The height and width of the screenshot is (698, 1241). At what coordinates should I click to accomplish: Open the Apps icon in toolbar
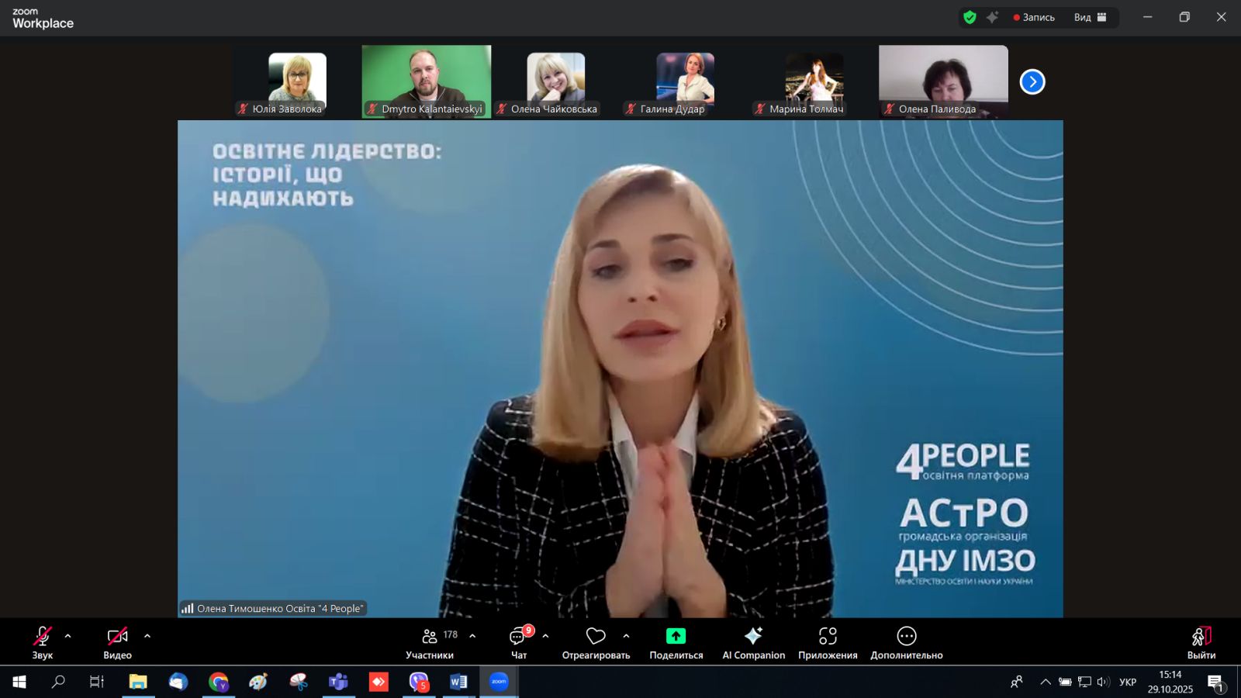(828, 637)
